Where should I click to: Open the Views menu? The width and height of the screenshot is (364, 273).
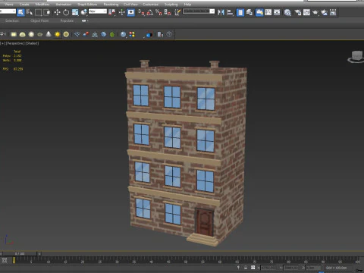pos(8,4)
